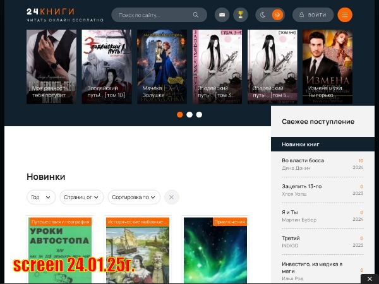The height and width of the screenshot is (284, 379).
Task: Open book 'Мачеха Золушки'
Action: pyautogui.click(x=162, y=67)
